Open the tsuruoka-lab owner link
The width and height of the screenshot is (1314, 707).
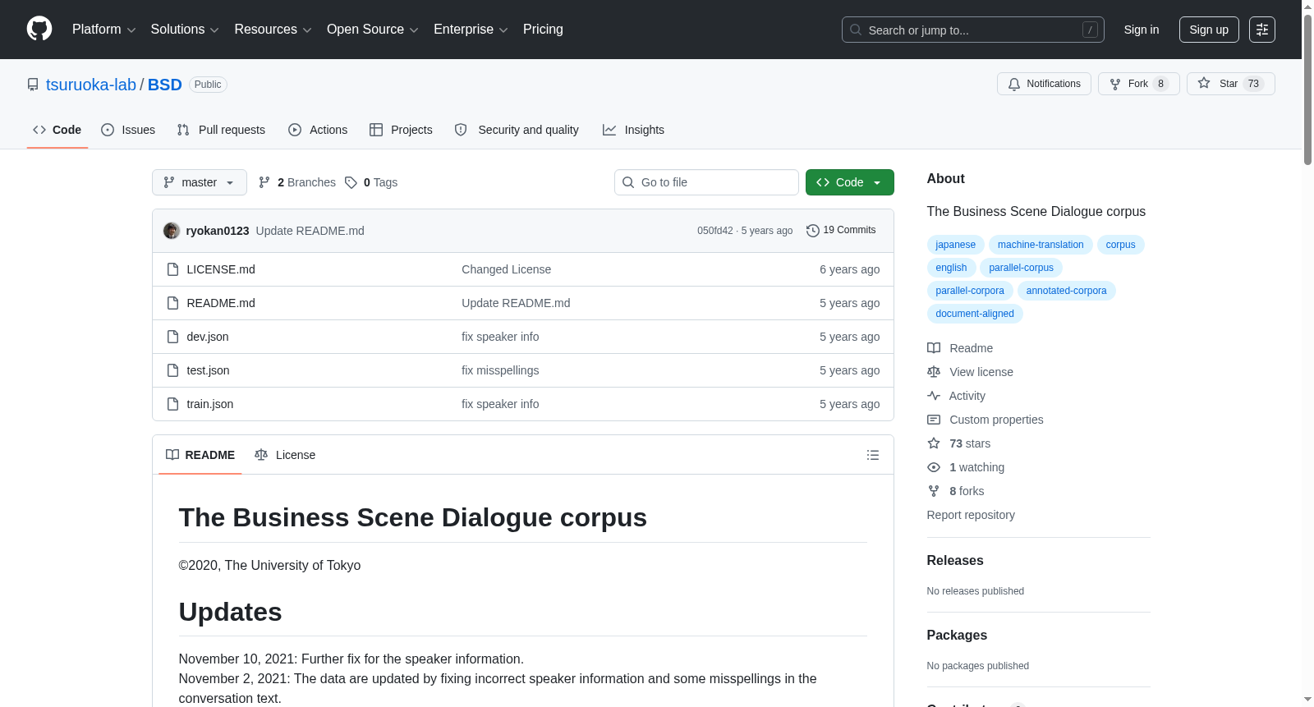91,85
